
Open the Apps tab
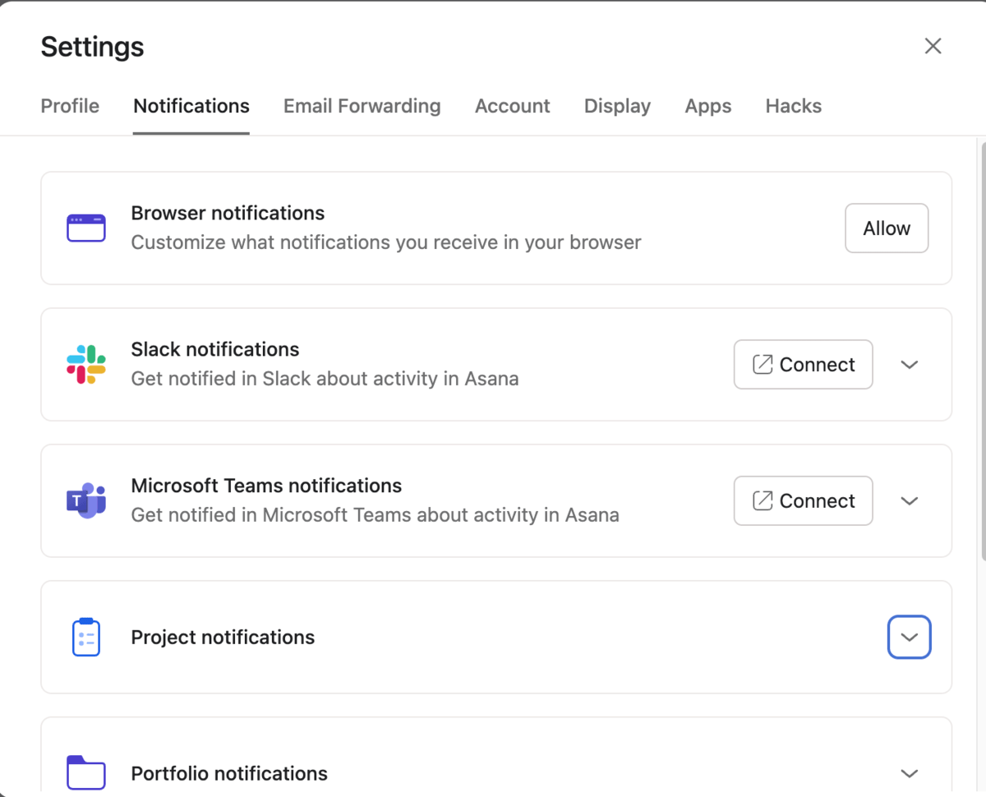pyautogui.click(x=707, y=106)
